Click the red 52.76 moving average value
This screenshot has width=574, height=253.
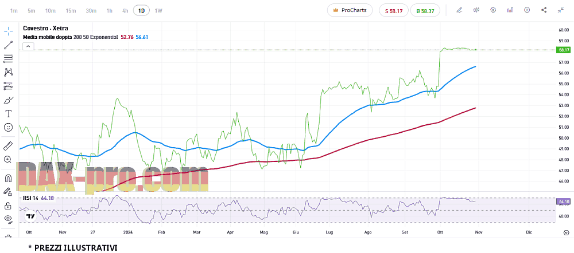[127, 37]
